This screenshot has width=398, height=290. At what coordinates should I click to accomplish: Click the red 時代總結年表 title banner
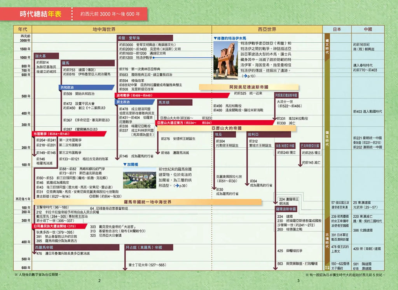41,14
